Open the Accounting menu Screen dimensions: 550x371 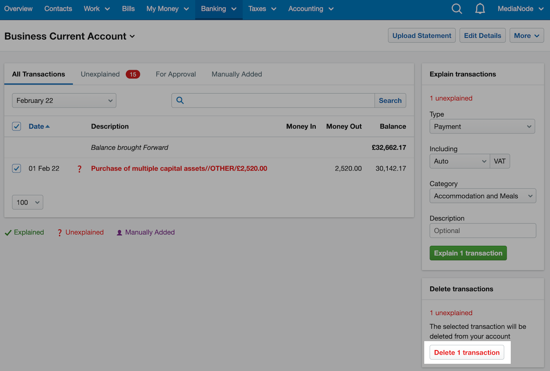310,9
